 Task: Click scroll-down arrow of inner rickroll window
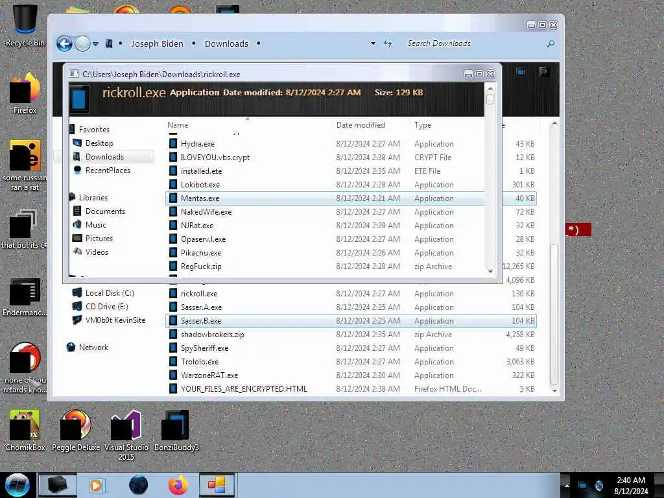pyautogui.click(x=490, y=272)
